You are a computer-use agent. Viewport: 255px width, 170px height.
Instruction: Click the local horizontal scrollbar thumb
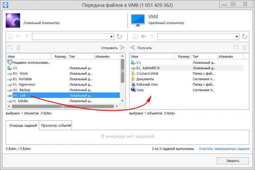(63, 106)
